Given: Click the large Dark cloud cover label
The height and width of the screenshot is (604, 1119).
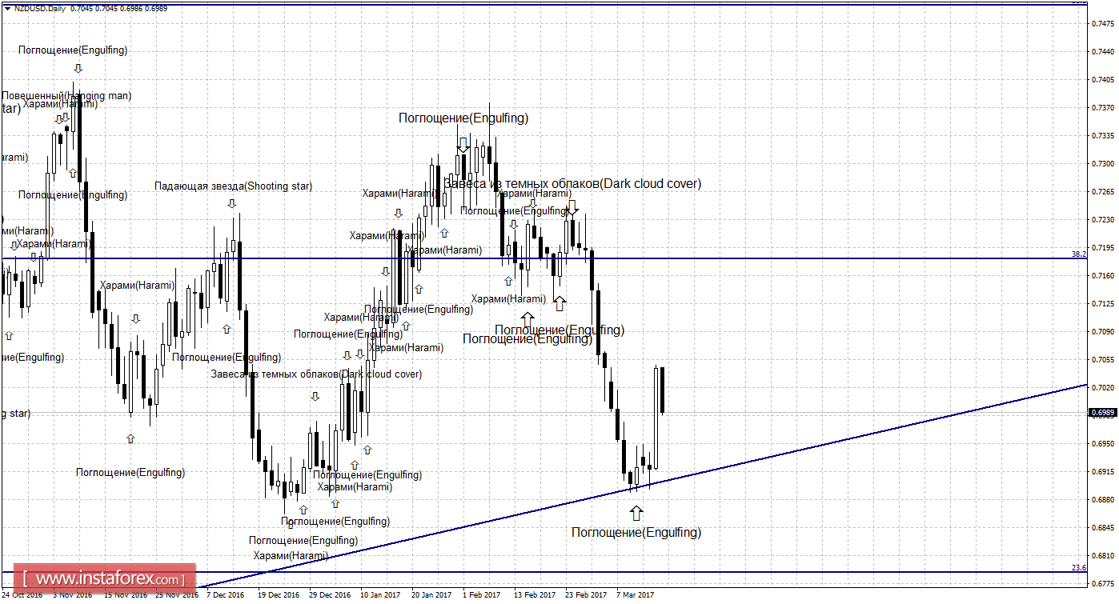Looking at the screenshot, I should 572,183.
